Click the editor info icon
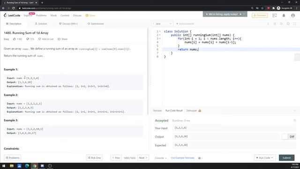This screenshot has height=169, width=300. coord(268,24)
